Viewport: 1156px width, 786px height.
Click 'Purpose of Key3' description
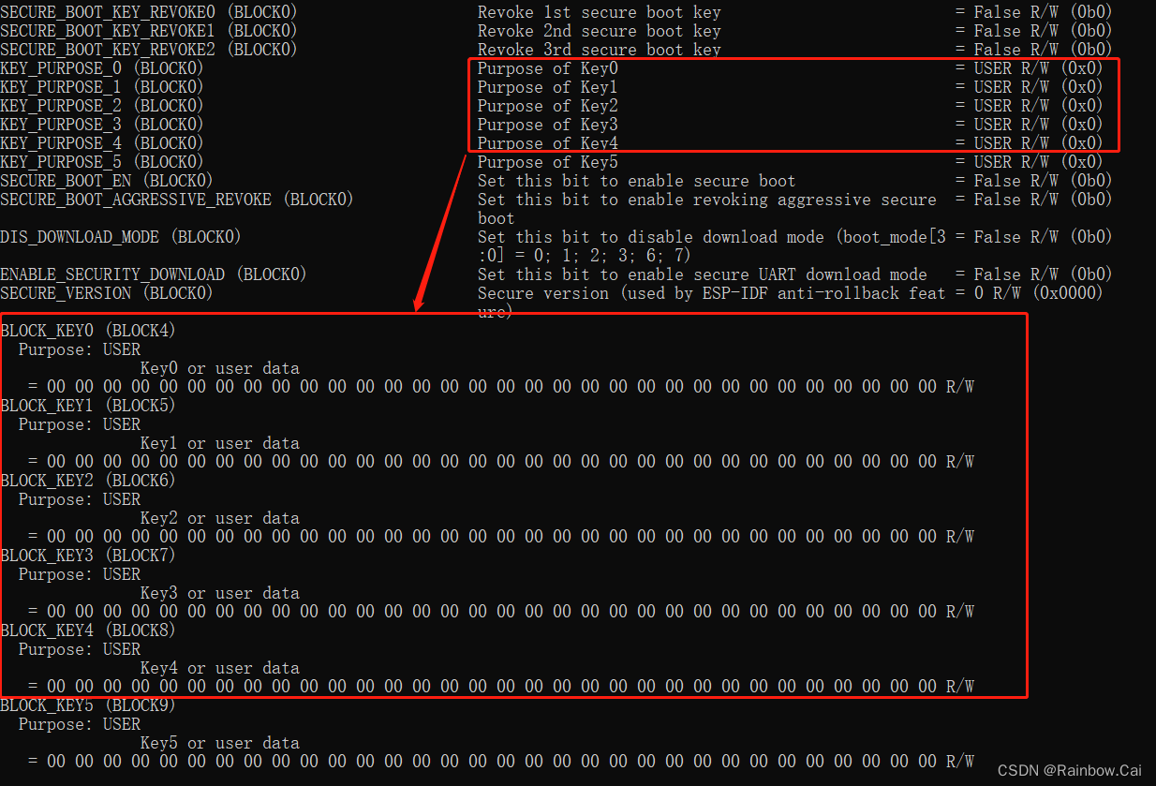tap(548, 125)
